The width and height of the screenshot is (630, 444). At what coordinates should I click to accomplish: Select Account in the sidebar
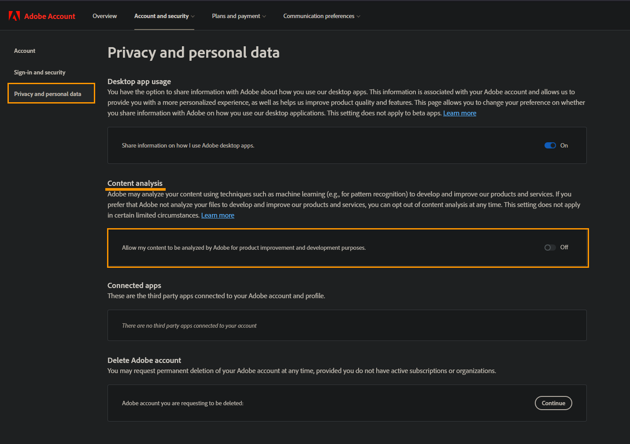click(x=25, y=51)
